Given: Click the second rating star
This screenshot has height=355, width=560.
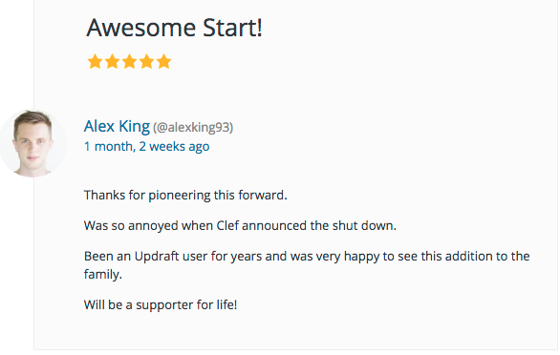Looking at the screenshot, I should click(112, 61).
